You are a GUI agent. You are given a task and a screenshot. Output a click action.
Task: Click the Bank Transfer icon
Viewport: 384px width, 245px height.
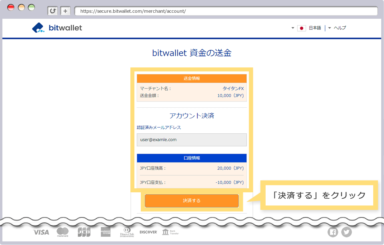click(x=170, y=232)
